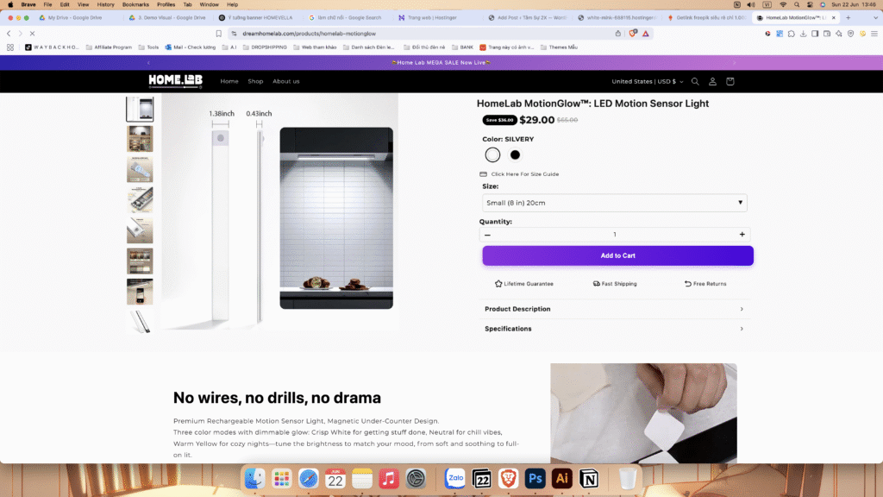Screen dimensions: 883x497
Task: Launch Photoshop from the dock
Action: (x=535, y=478)
